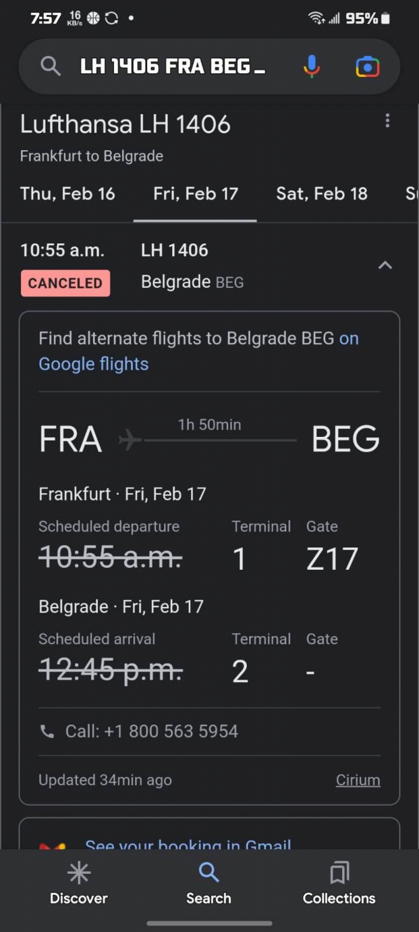Open the three-dot more options menu
This screenshot has height=932, width=419.
click(387, 121)
